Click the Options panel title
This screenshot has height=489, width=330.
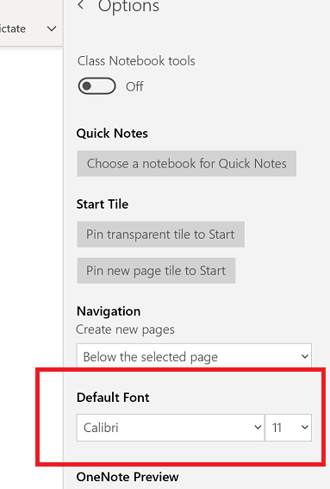(128, 6)
